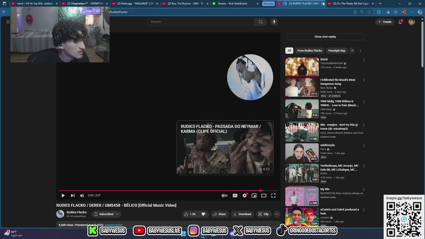
Task: Select the From Rudies Flacko chip
Action: 309,51
